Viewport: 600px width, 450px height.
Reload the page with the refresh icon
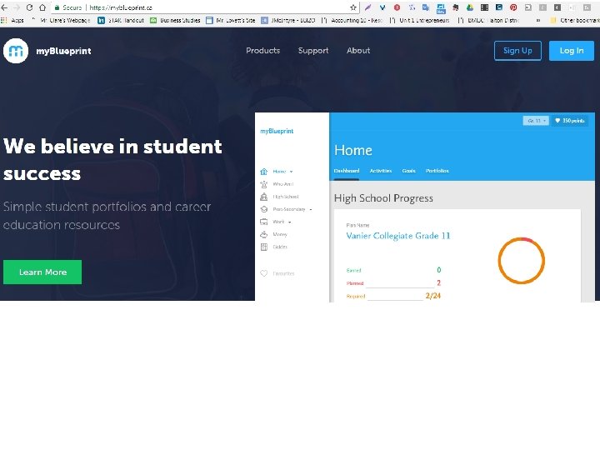click(x=29, y=7)
